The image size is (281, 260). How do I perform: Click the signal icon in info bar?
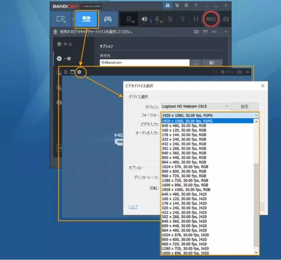[214, 32]
